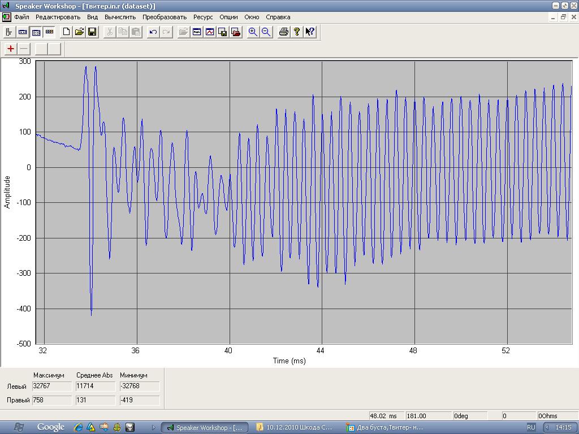Expand the Ресурс menu
The image size is (579, 434).
[203, 17]
